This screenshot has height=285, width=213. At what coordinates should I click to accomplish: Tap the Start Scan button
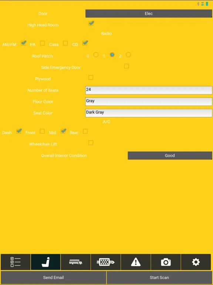[159, 278]
